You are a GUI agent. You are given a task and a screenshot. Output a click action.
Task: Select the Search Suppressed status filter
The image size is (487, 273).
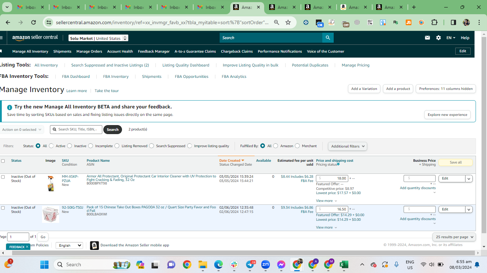pos(152,146)
